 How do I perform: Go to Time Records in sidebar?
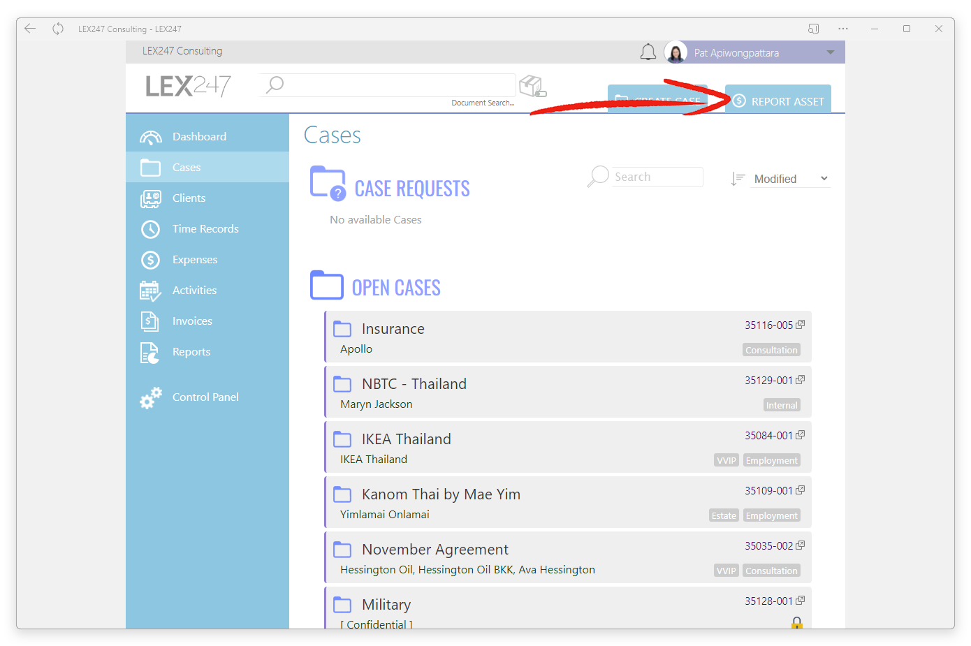pyautogui.click(x=207, y=228)
